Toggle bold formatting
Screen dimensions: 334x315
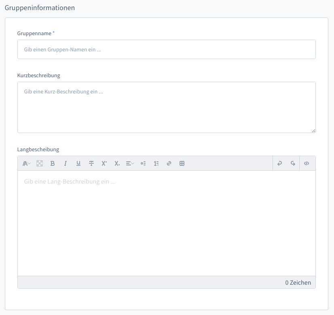tap(53, 163)
